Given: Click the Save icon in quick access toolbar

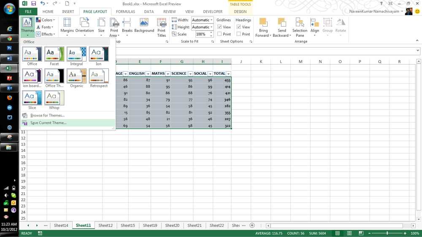Looking at the screenshot, I should coord(33,4).
